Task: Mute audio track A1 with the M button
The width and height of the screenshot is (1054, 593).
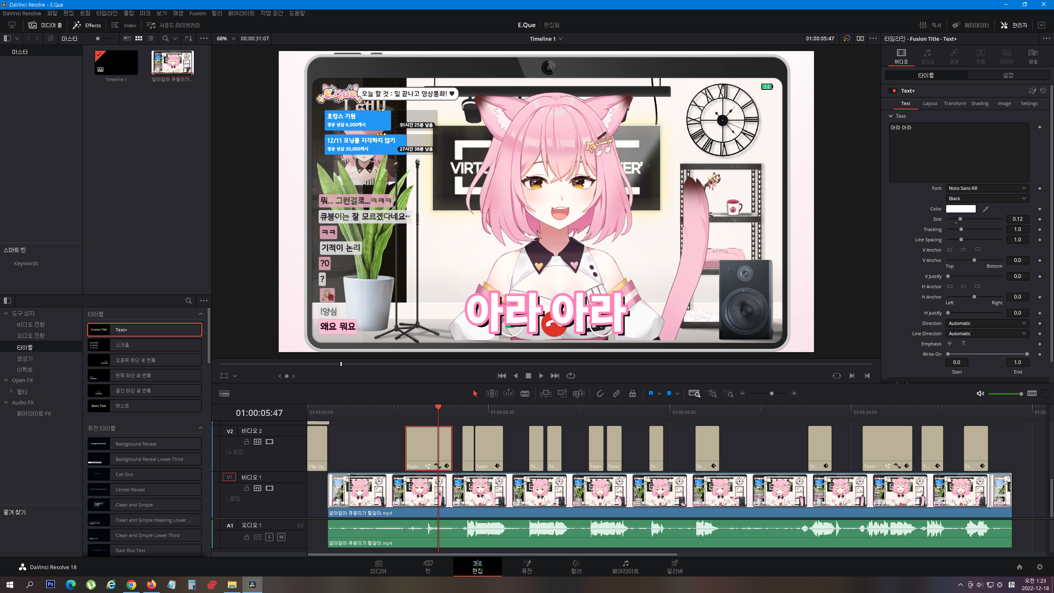Action: pyautogui.click(x=281, y=537)
